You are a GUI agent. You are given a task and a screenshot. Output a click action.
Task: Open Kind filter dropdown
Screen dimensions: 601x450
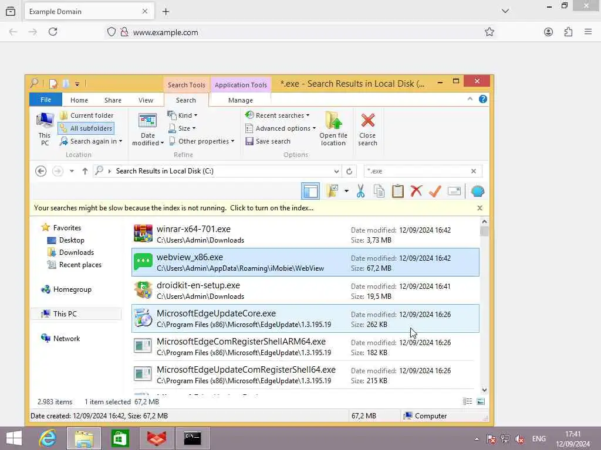pyautogui.click(x=183, y=115)
